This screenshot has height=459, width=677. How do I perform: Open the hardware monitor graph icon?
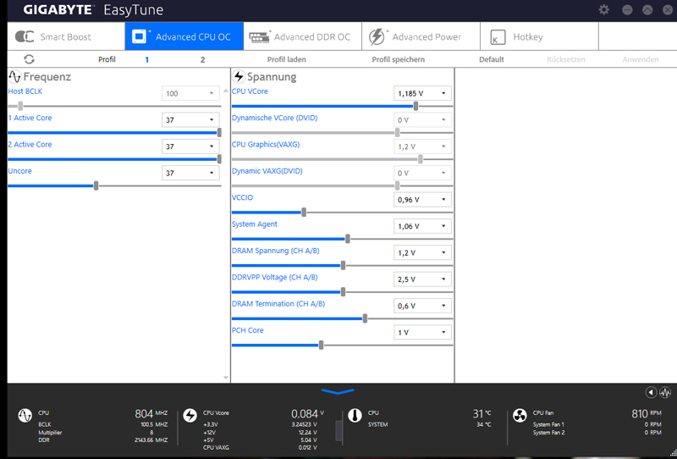coord(665,392)
